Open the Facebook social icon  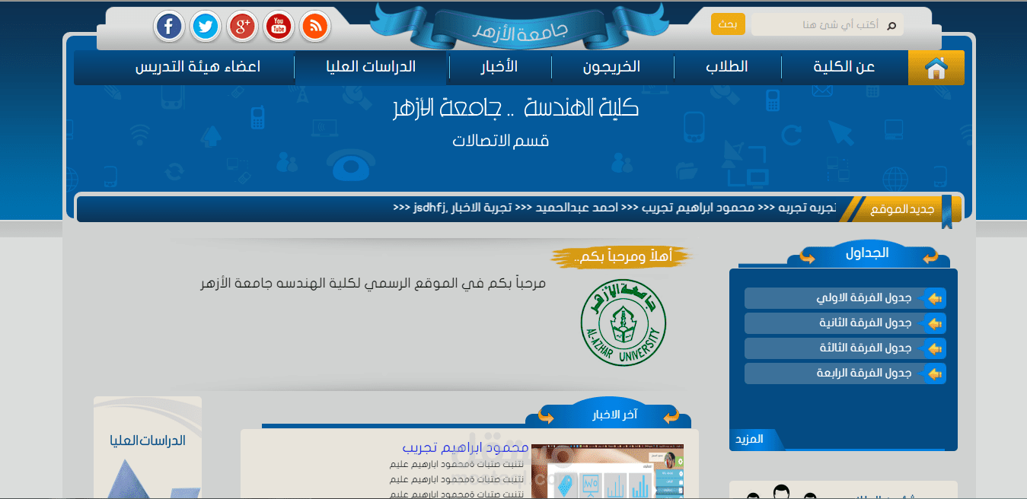click(168, 27)
